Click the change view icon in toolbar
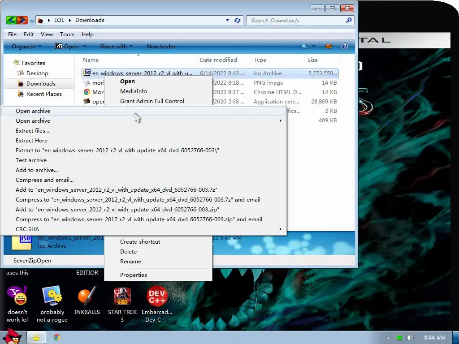Screen dimensions: 459x344 pos(304,46)
